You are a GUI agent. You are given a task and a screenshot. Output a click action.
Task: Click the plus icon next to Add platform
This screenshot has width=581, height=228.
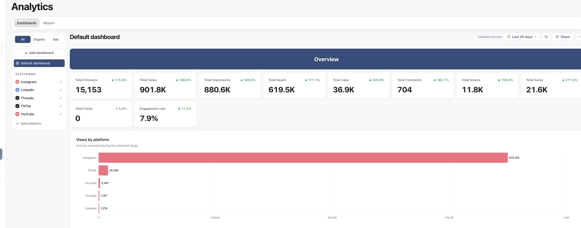17,124
